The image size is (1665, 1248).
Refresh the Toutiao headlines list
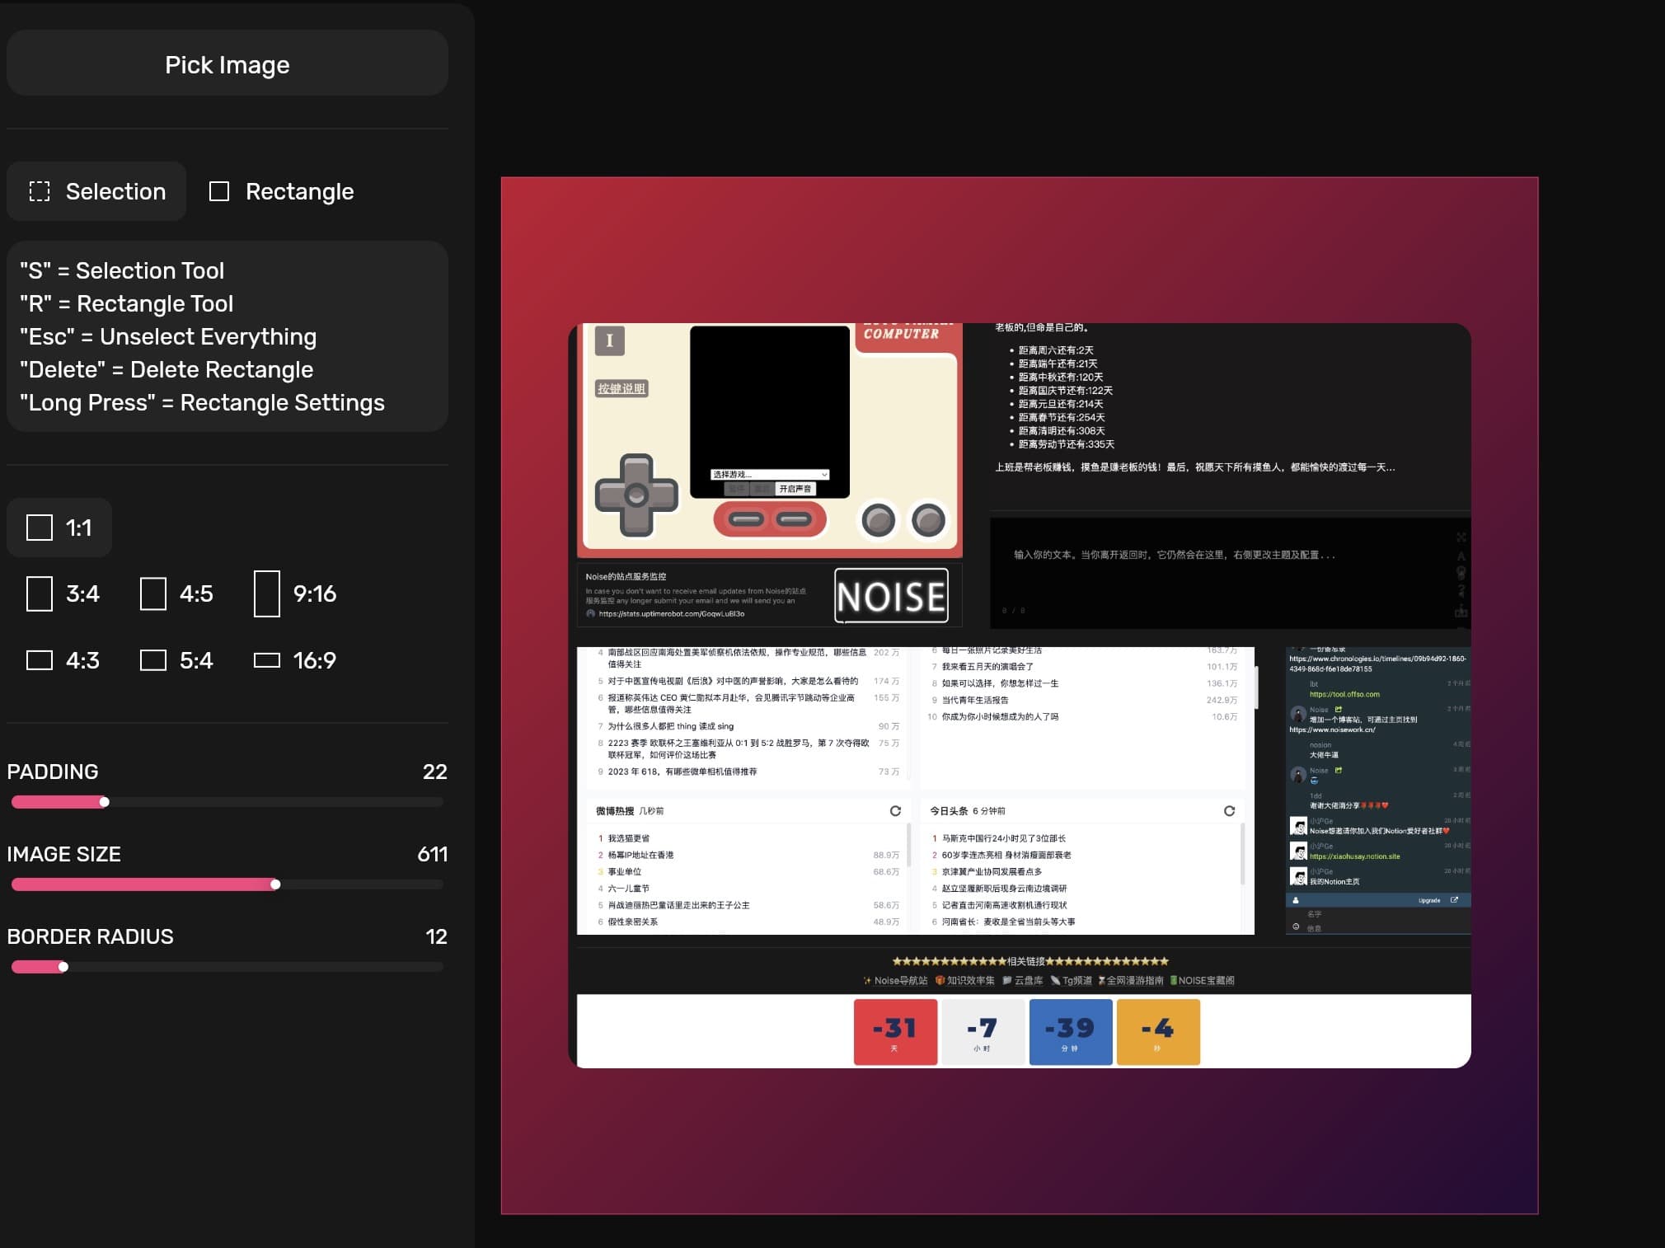[1229, 811]
